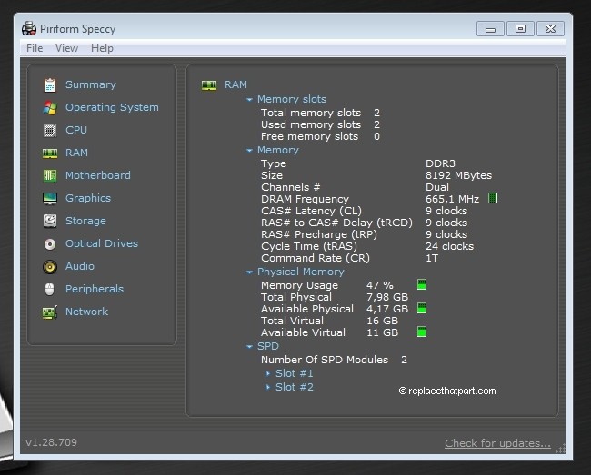Click the Peripherals mouse icon

click(x=49, y=289)
